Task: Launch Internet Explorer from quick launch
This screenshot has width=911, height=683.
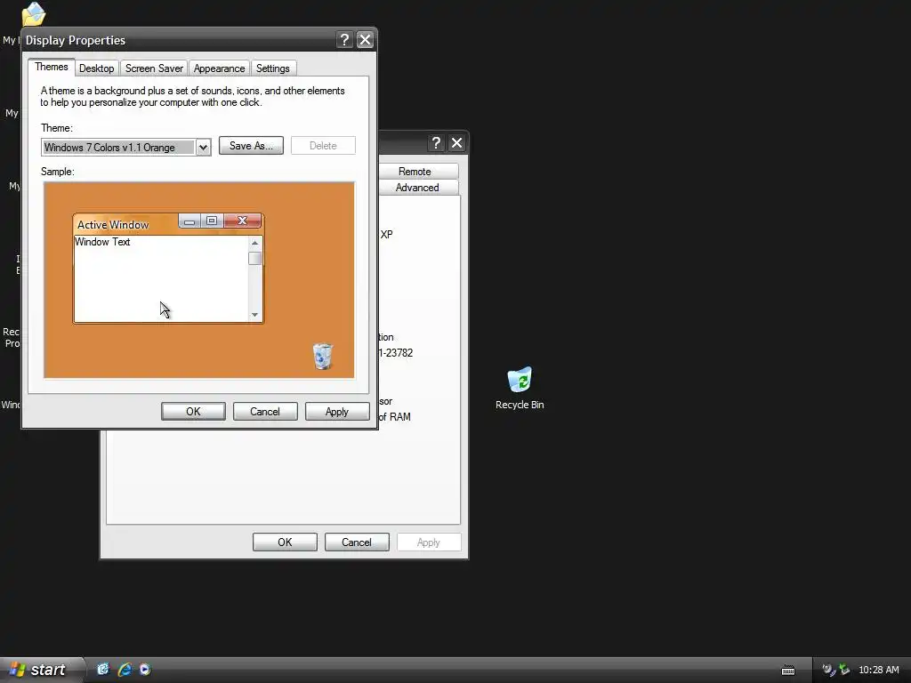Action: click(x=125, y=670)
